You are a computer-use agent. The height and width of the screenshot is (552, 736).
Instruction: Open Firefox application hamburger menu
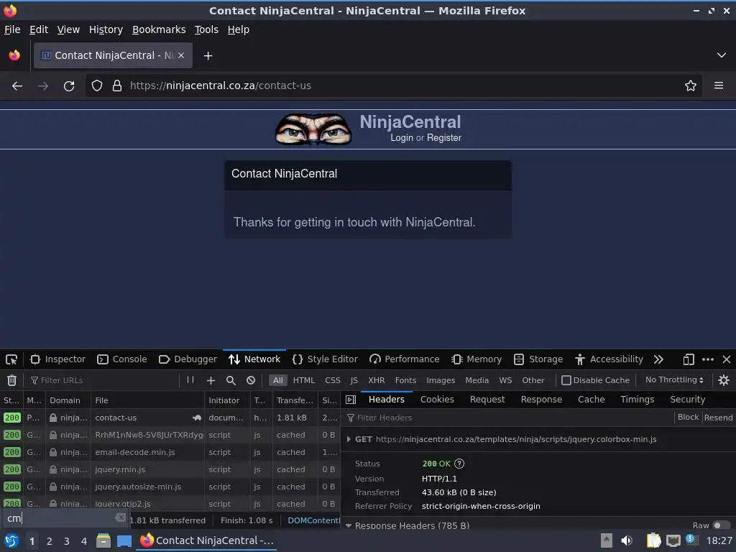tap(719, 86)
